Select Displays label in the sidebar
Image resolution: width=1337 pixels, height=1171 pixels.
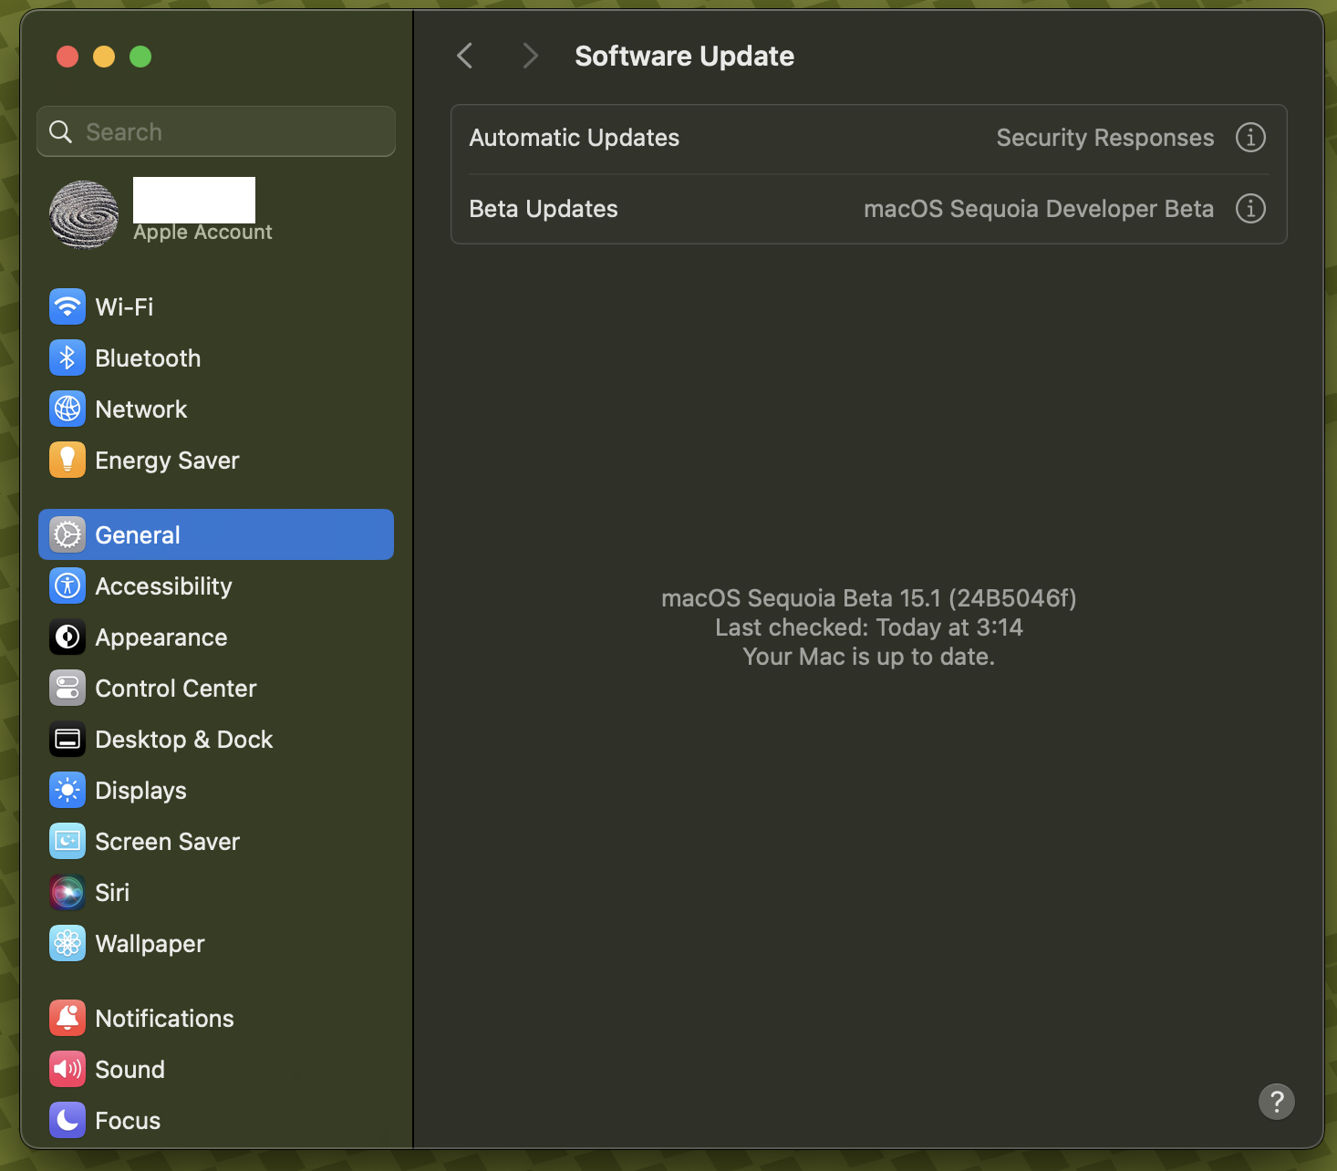tap(141, 791)
